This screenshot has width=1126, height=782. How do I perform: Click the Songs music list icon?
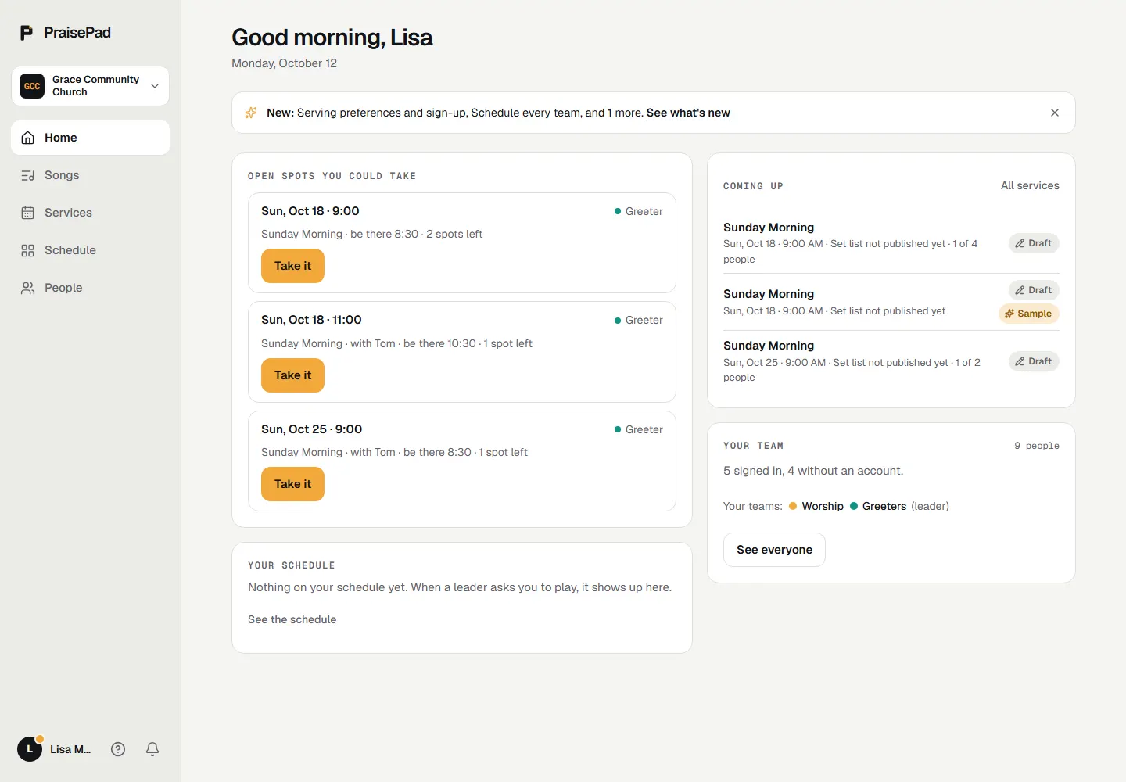pyautogui.click(x=28, y=175)
